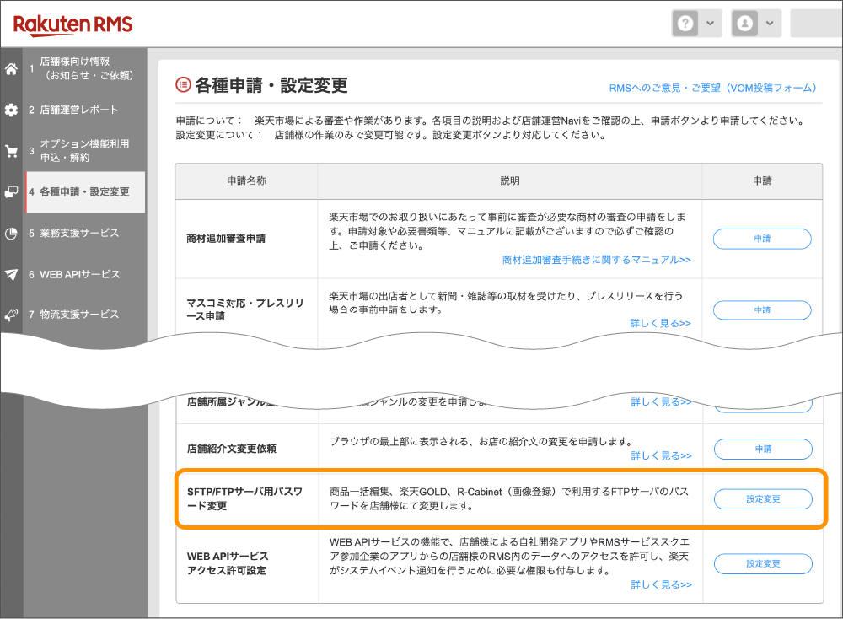The height and width of the screenshot is (619, 843).
Task: Click the gear icon for 店舗運営レポート
Action: coord(11,110)
